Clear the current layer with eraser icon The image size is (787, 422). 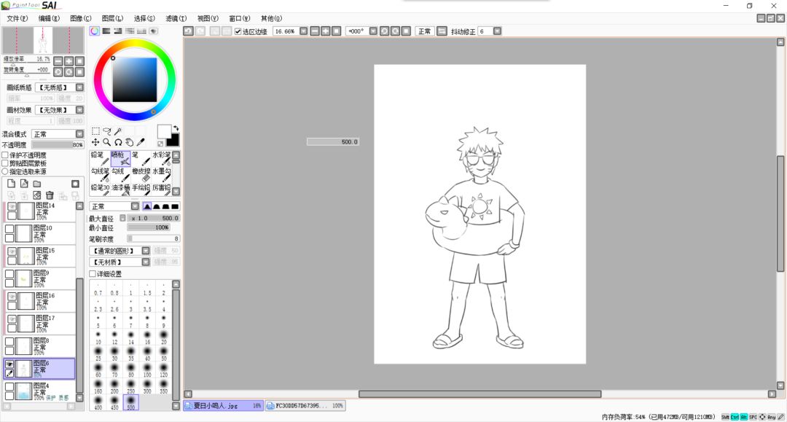click(x=36, y=195)
